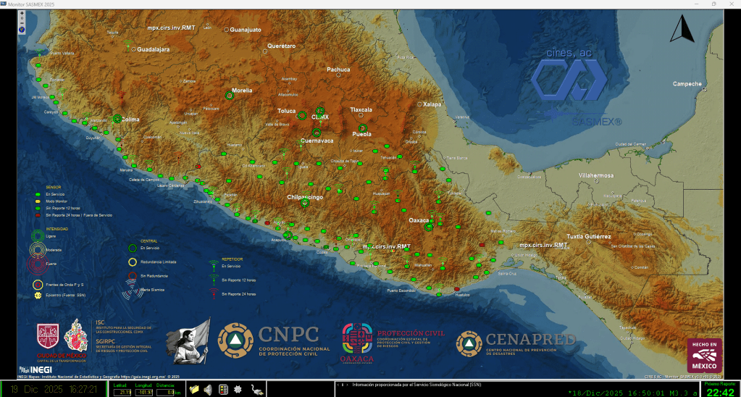Screen dimensions: 741x397
Task: Open the traffic-light status panel icon
Action: point(224,390)
